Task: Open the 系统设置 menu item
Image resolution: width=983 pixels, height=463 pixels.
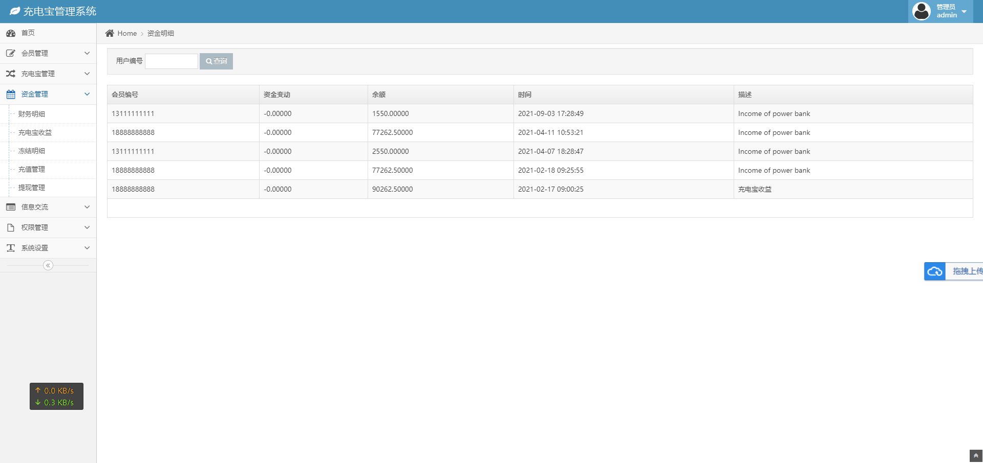Action: click(x=48, y=248)
